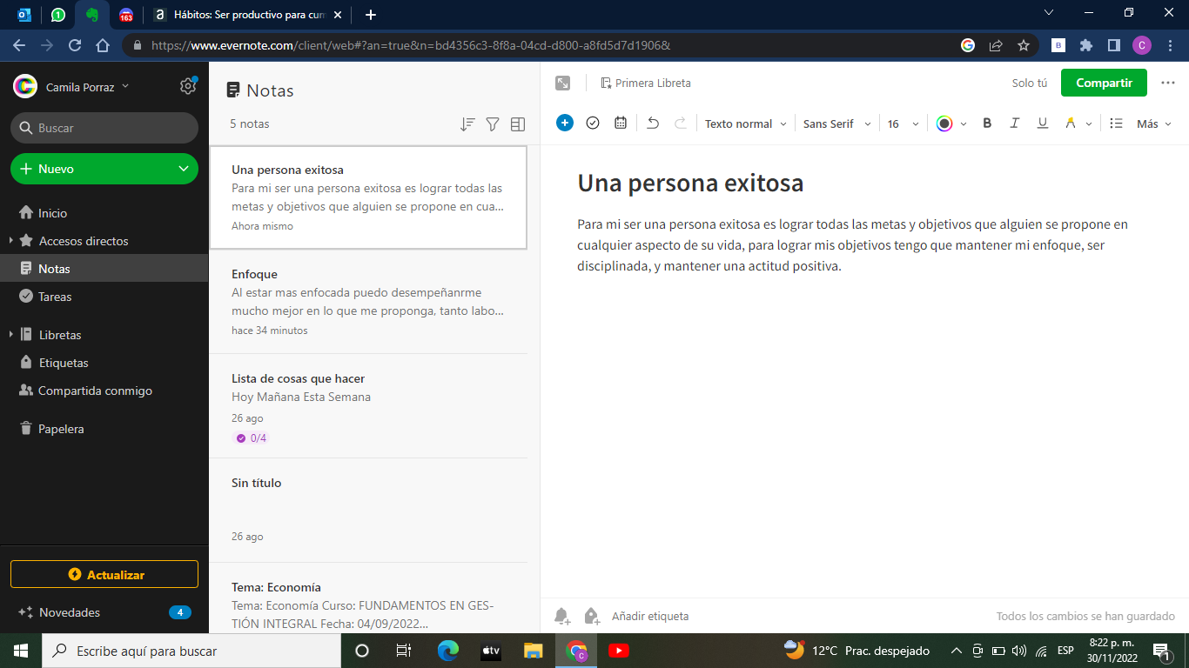The width and height of the screenshot is (1189, 668).
Task: Switch to the WhatsApp browser tab
Action: pos(58,15)
